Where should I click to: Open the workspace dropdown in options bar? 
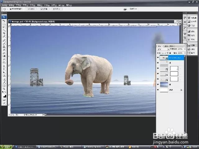(x=133, y=9)
